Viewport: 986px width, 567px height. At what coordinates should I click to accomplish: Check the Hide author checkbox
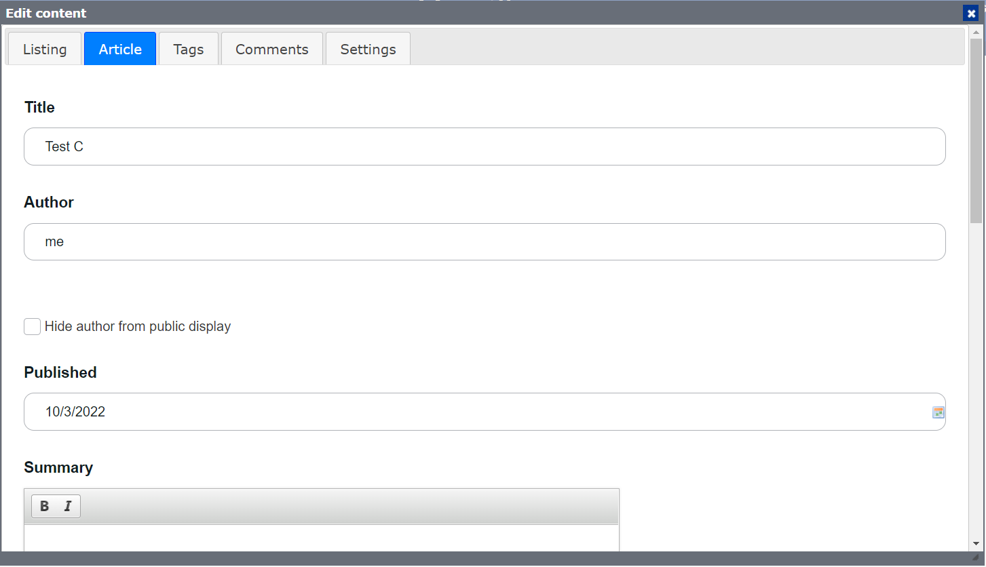pos(32,326)
